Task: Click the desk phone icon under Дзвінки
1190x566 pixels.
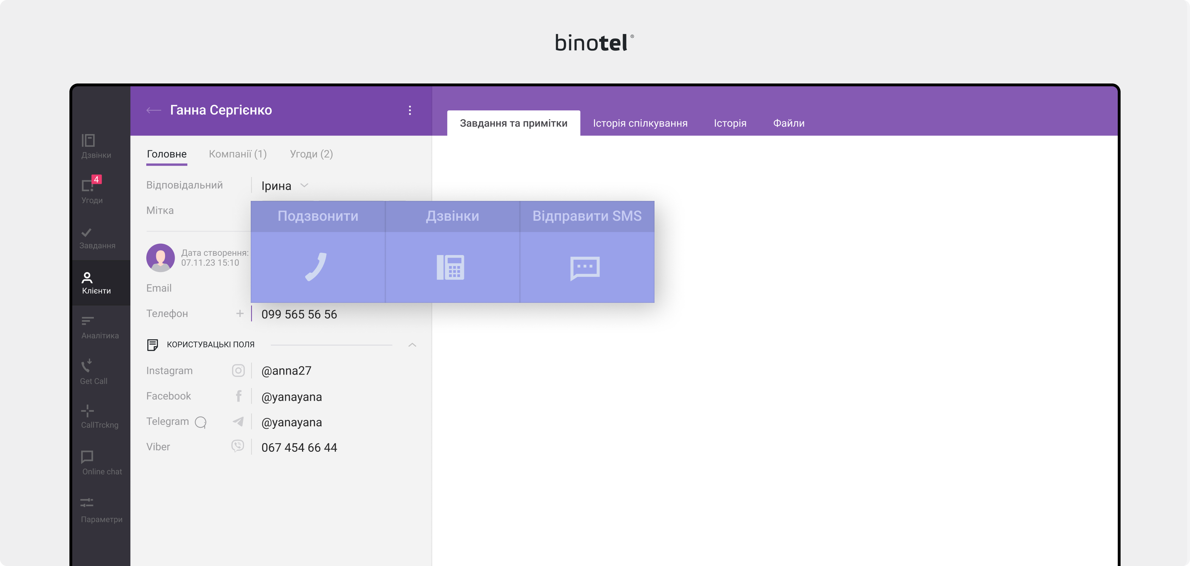Action: coord(451,267)
